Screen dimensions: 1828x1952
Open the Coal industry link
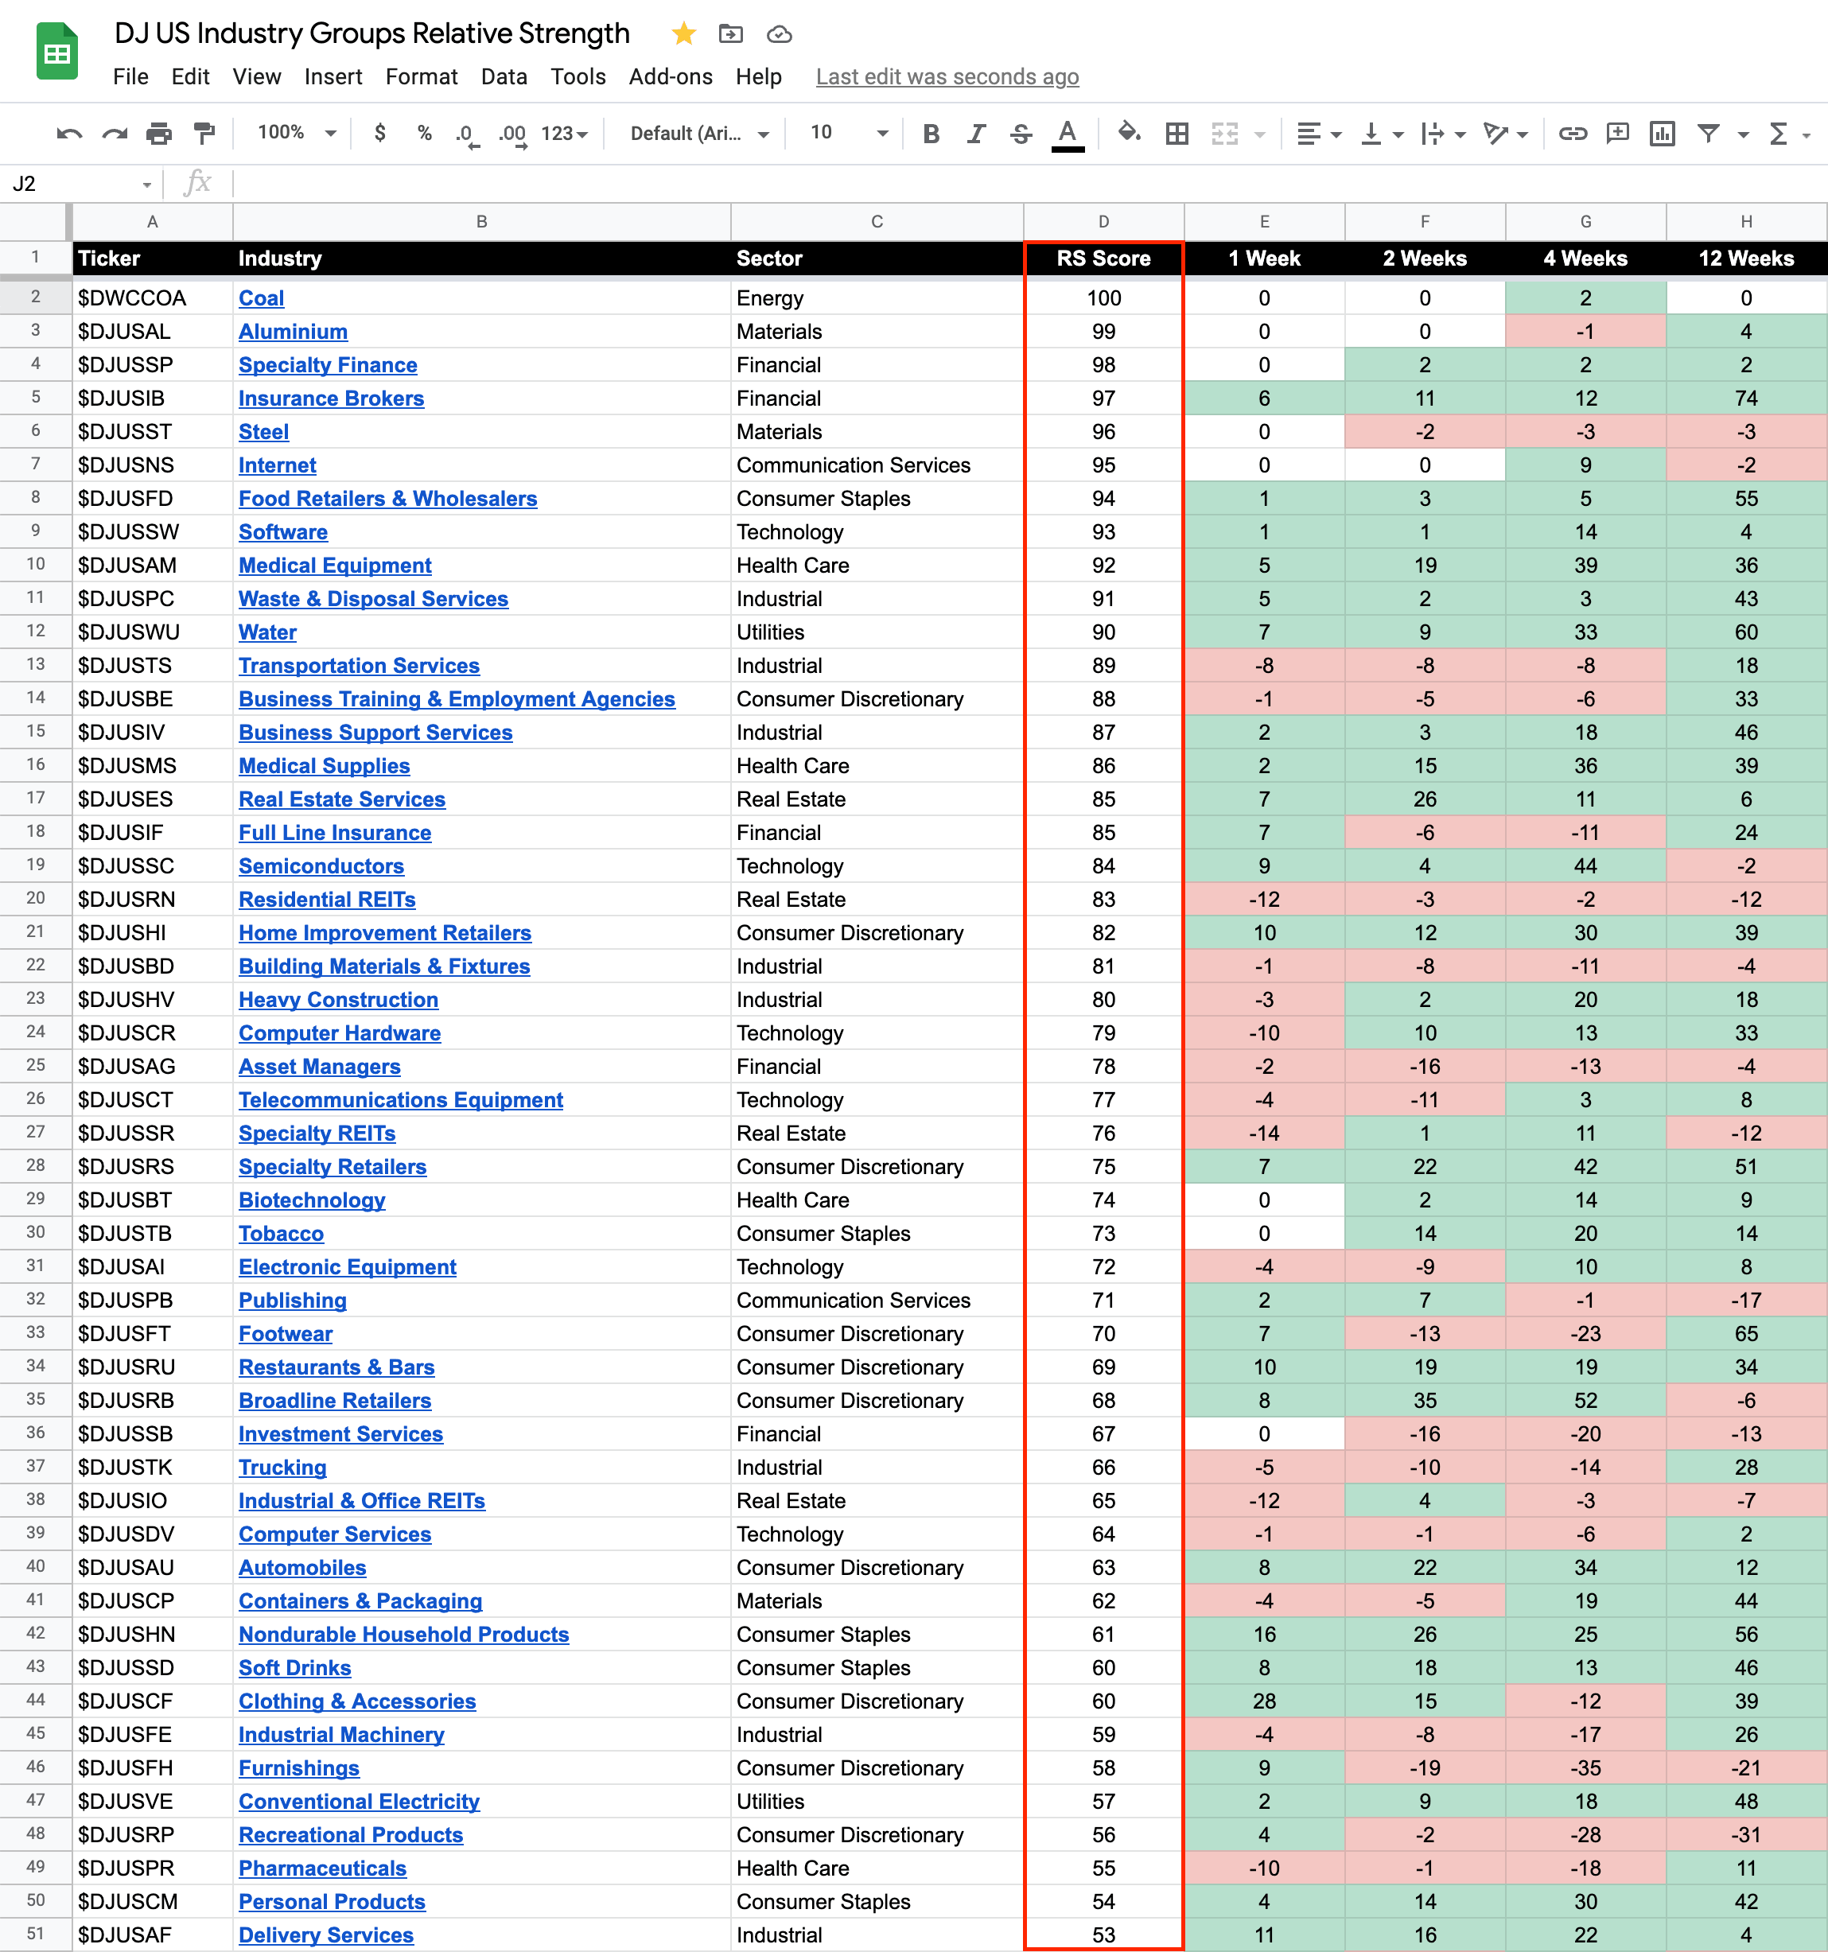(261, 298)
